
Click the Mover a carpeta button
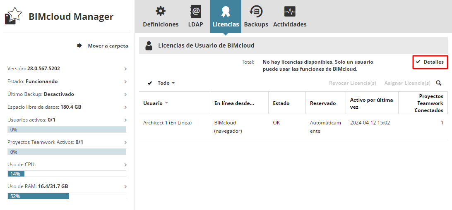point(103,45)
